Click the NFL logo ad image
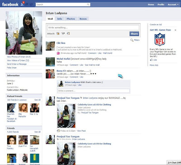Screen dimensions: 181x165 (160, 40)
